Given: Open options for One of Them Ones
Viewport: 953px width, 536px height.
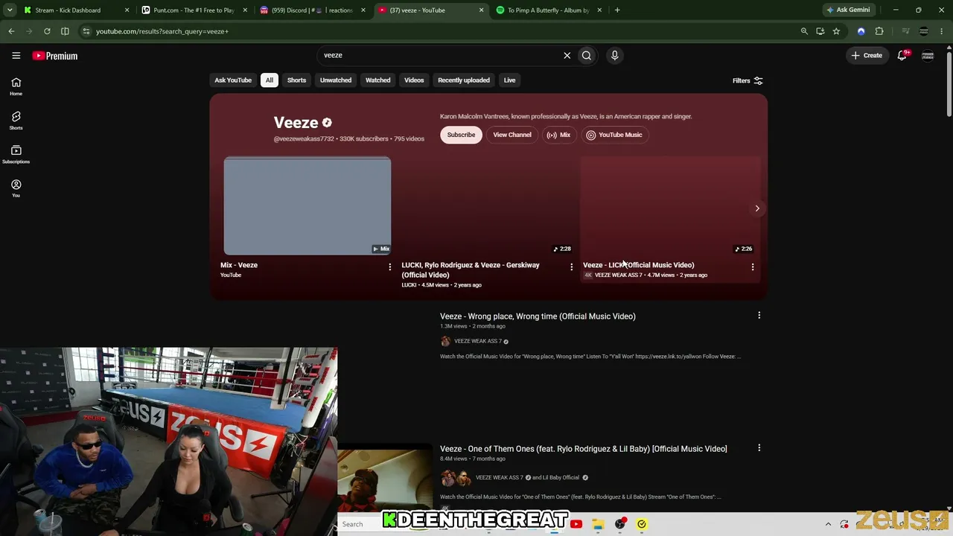Looking at the screenshot, I should [759, 448].
